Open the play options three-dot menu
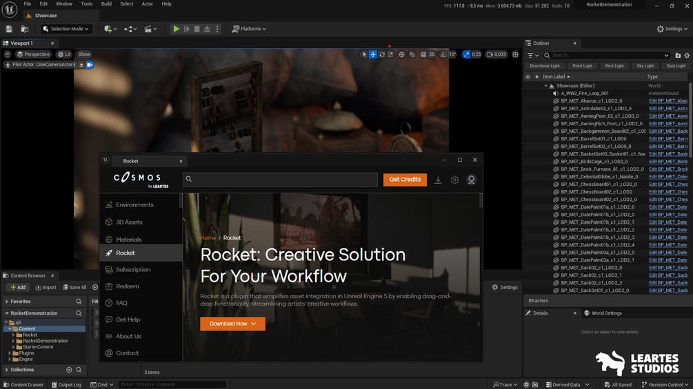Screen dimensions: 693x389 point(217,29)
